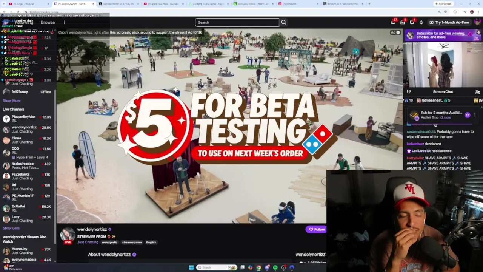Open Prime loot crown icon with 37 badge

tap(393, 22)
